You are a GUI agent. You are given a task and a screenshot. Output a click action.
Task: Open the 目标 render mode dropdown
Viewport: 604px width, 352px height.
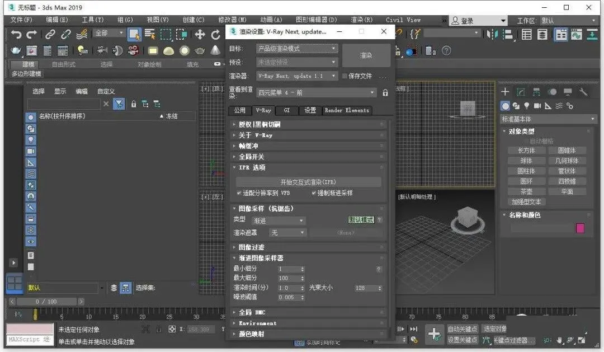pyautogui.click(x=296, y=49)
